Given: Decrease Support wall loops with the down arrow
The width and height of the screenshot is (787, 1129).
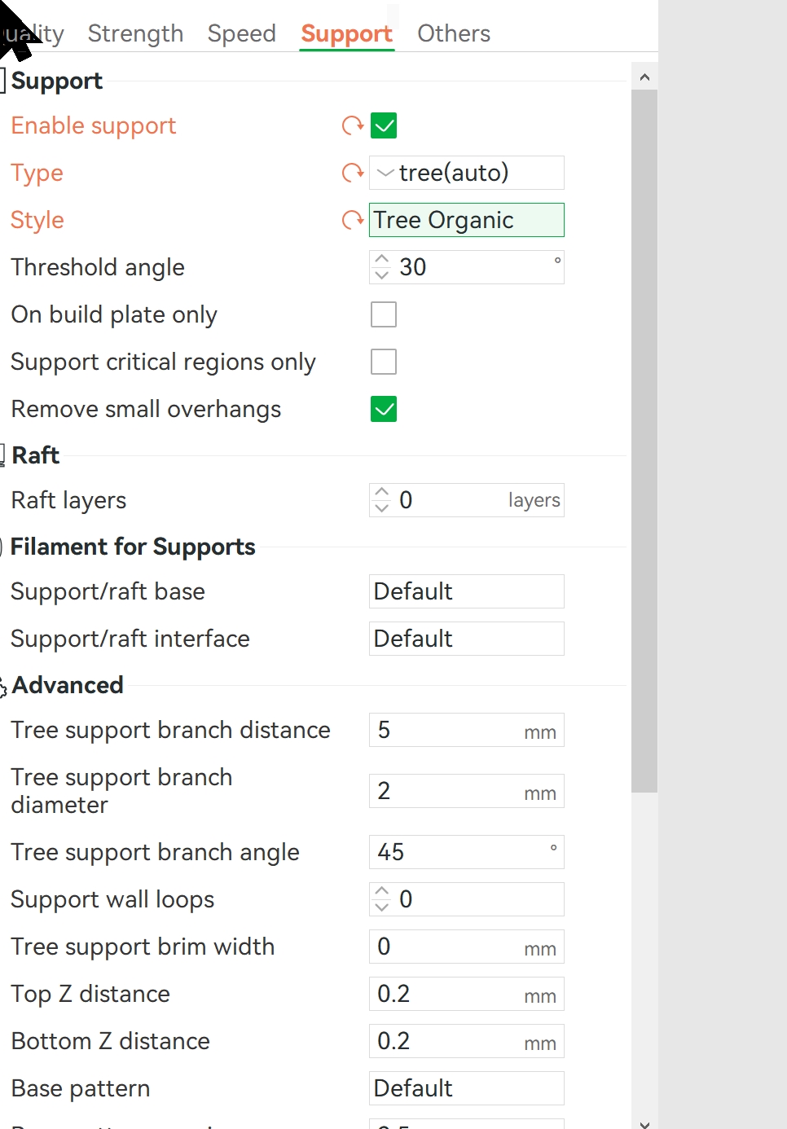Looking at the screenshot, I should 381,907.
